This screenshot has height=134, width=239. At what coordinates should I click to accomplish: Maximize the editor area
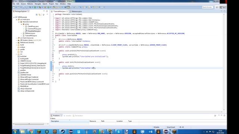click(x=224, y=11)
